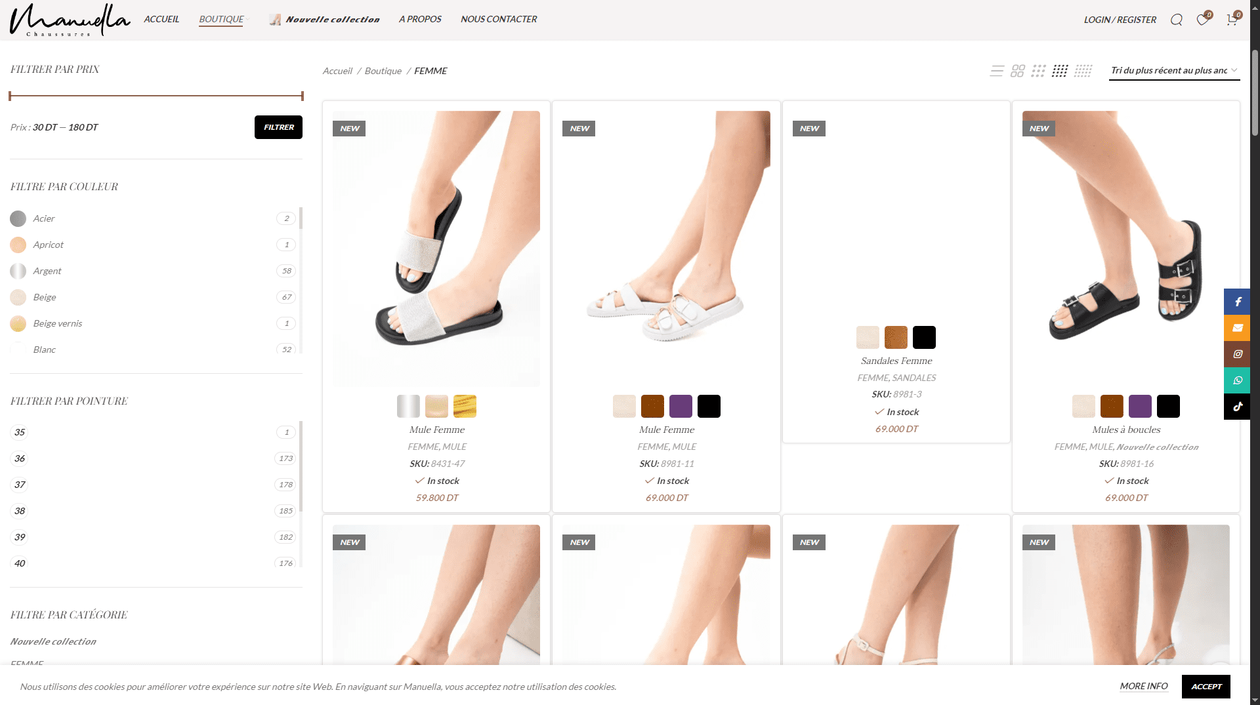
Task: Click Accueil in the breadcrumb
Action: tap(337, 71)
